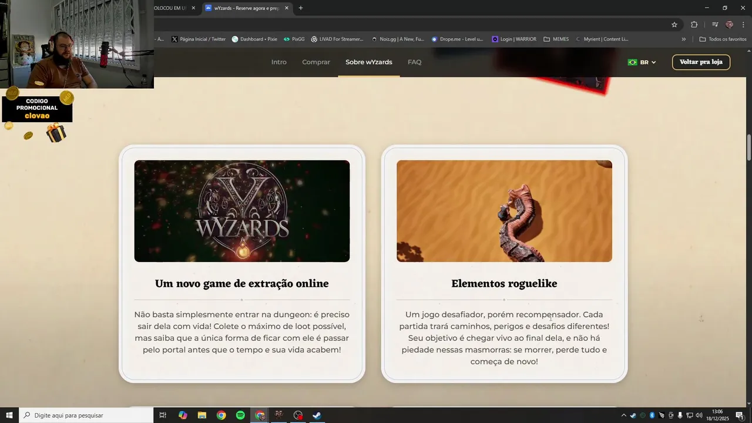Click the CODIGO PROMOCIONAL clovao banner
This screenshot has height=423, width=752.
(x=37, y=109)
